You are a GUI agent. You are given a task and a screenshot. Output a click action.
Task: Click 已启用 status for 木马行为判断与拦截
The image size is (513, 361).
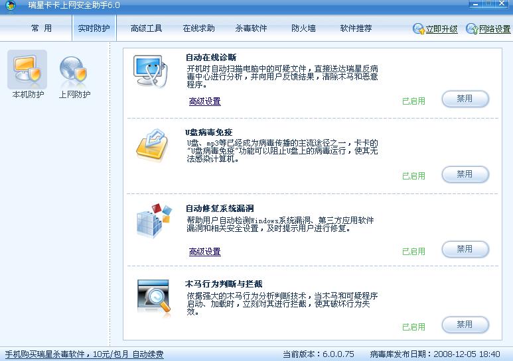point(413,327)
